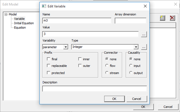The width and height of the screenshot is (180, 112).
Task: Click the Name field containing m3
Action: [77, 21]
